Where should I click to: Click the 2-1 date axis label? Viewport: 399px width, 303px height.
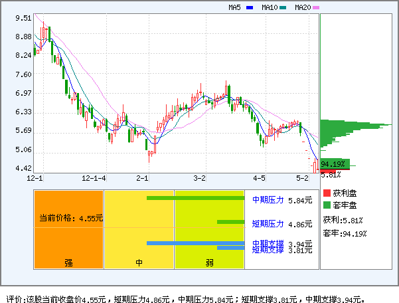[x=142, y=178]
